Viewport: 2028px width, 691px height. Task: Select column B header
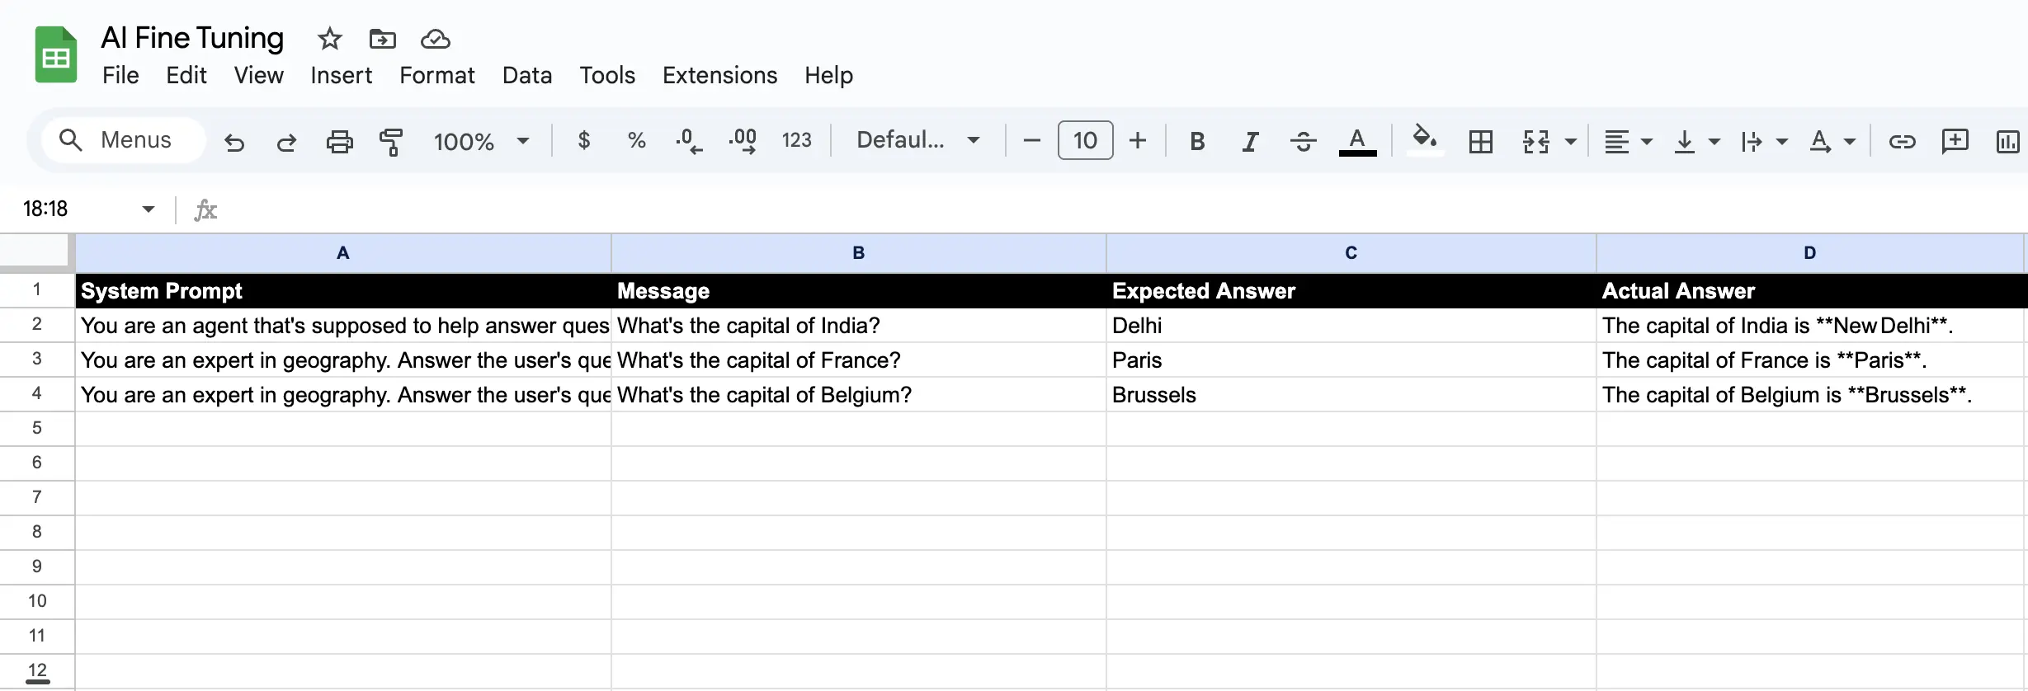pyautogui.click(x=858, y=253)
